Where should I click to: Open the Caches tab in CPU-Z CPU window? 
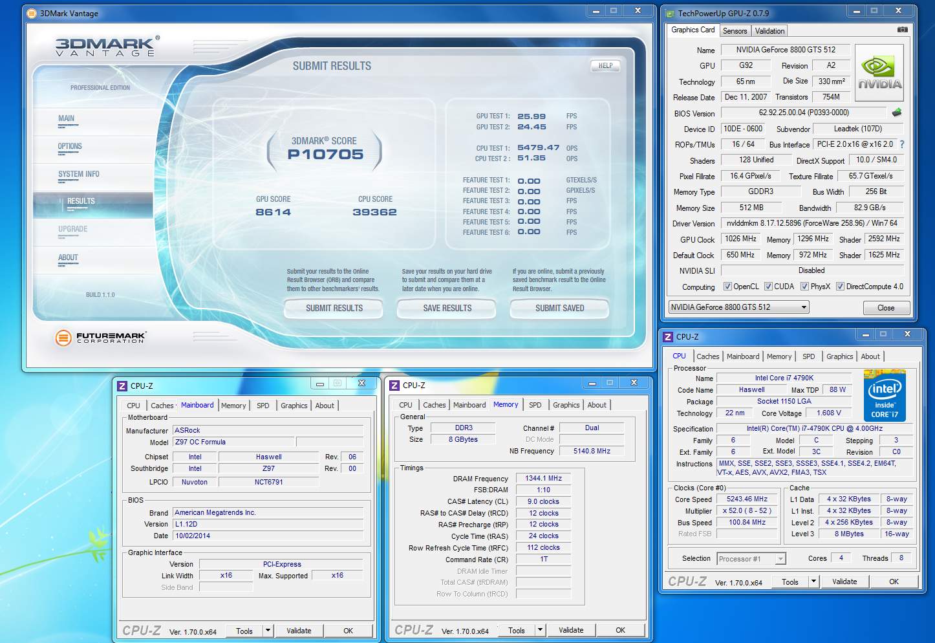[707, 356]
